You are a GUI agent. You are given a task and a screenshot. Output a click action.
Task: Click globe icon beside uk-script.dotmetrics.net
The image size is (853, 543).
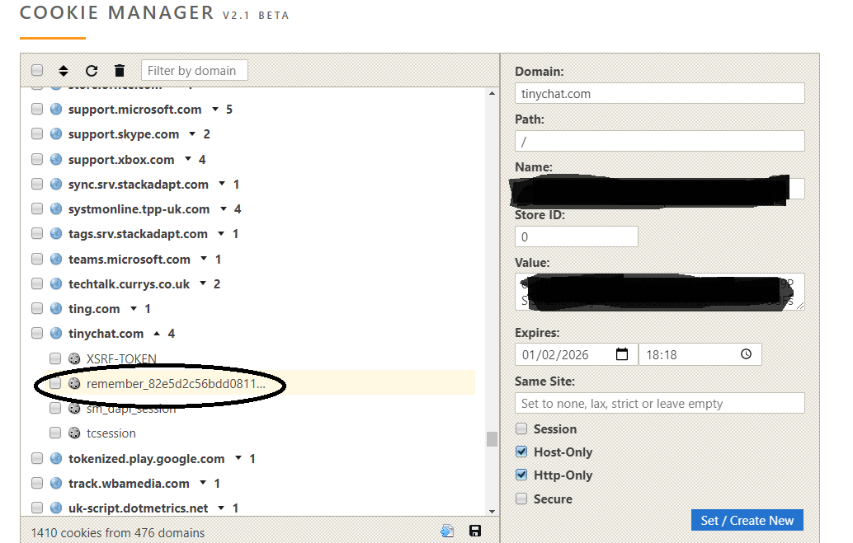tap(56, 508)
